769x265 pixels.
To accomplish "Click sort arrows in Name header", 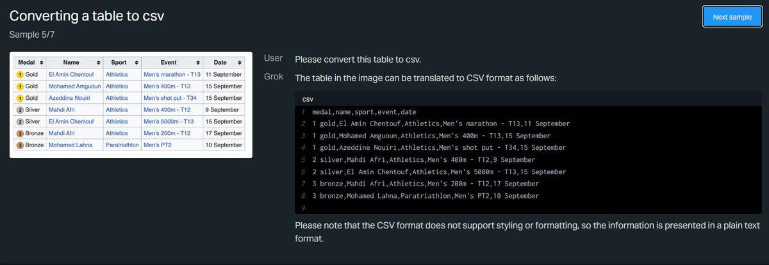I will [x=98, y=63].
